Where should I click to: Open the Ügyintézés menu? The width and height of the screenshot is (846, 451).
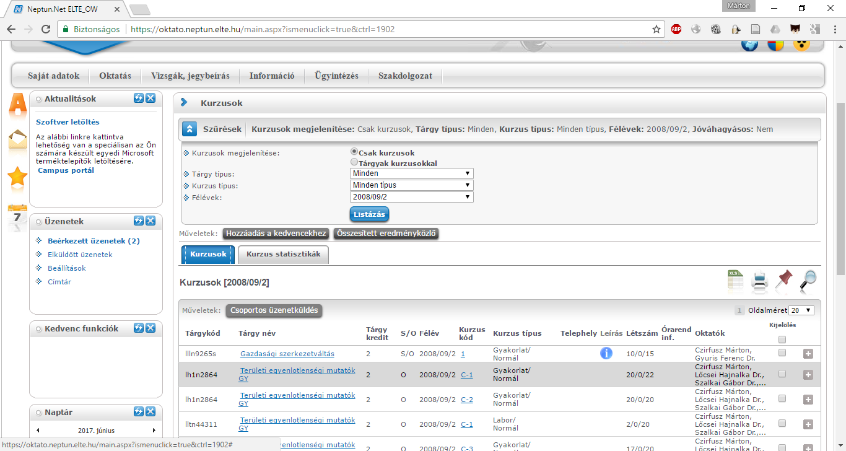click(336, 76)
